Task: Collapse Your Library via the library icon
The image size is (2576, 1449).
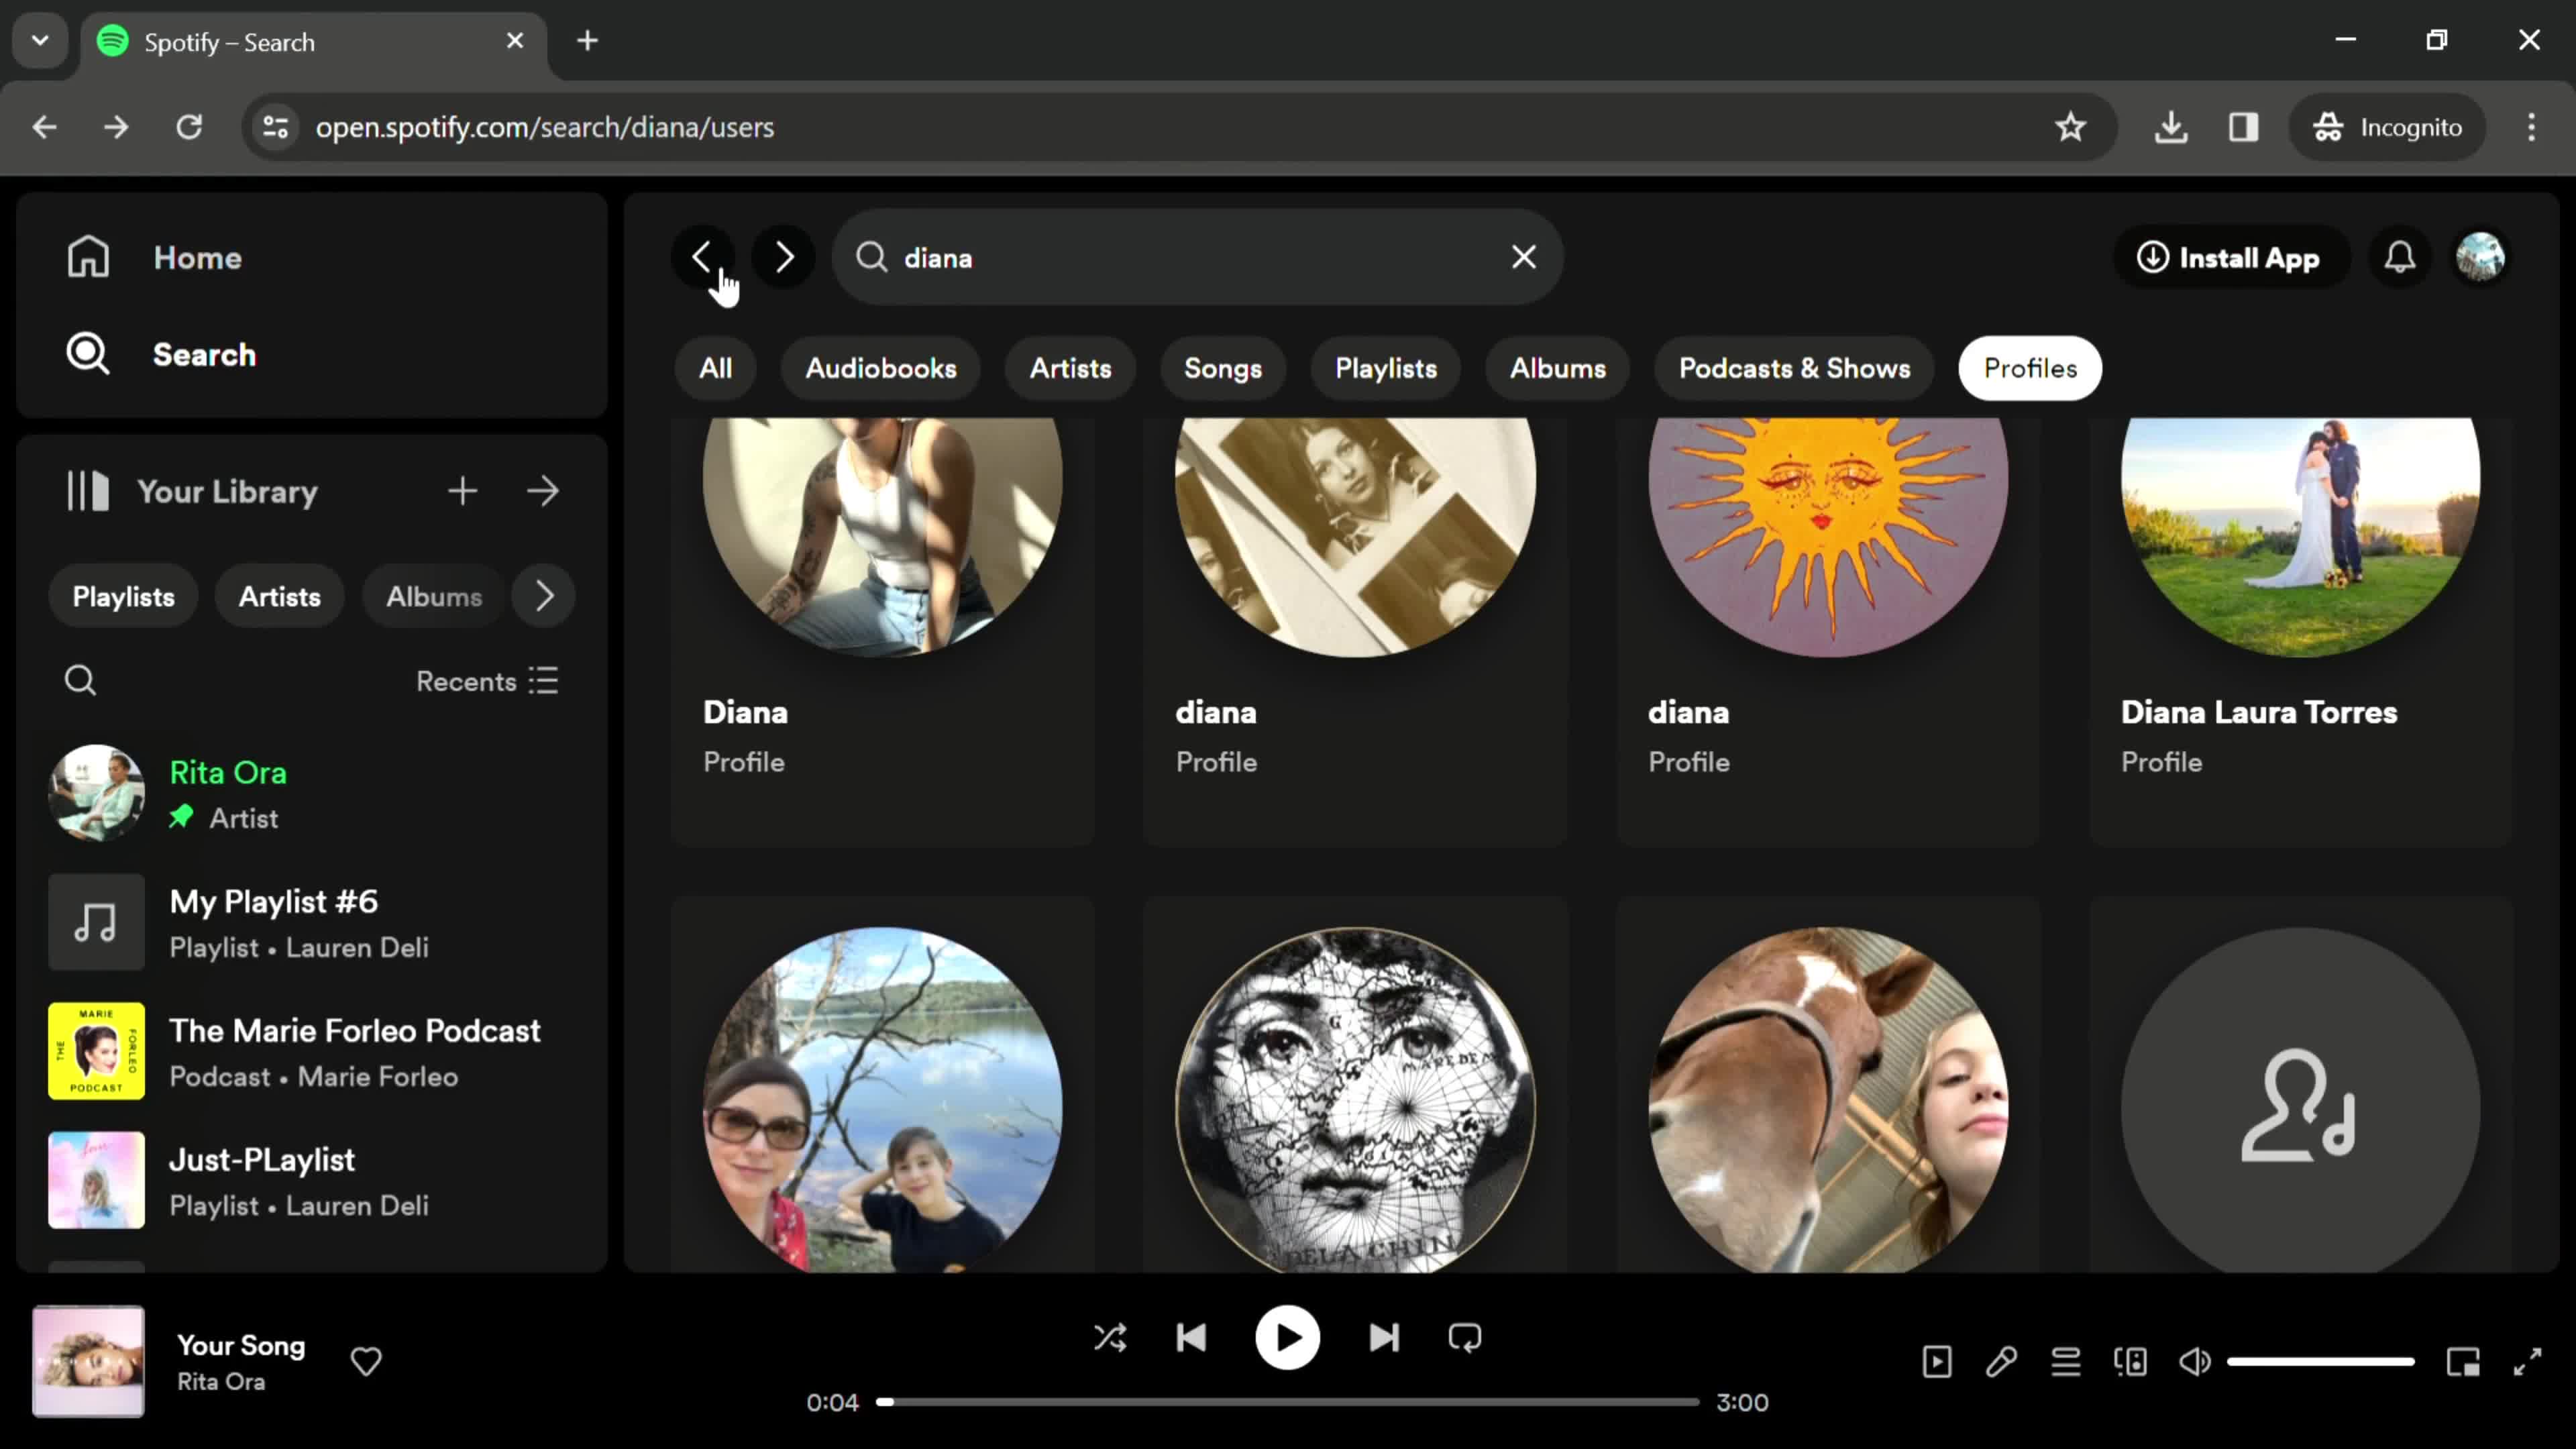Action: pyautogui.click(x=88, y=491)
